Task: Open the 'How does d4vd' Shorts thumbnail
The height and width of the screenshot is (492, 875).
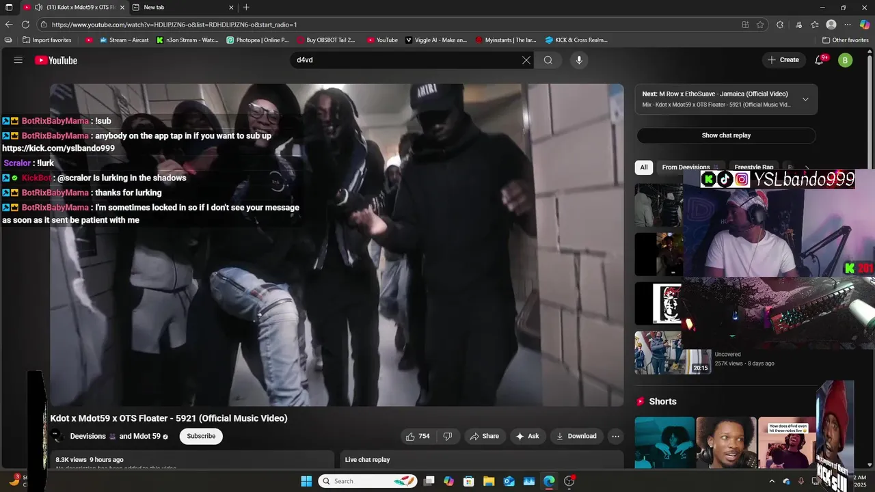Action: pyautogui.click(x=787, y=443)
